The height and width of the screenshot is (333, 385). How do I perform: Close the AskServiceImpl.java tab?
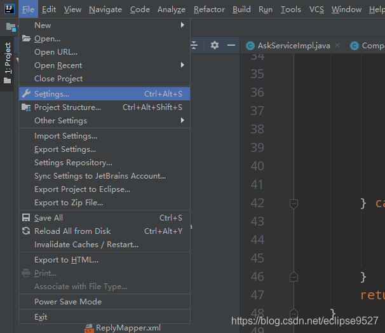pos(337,45)
